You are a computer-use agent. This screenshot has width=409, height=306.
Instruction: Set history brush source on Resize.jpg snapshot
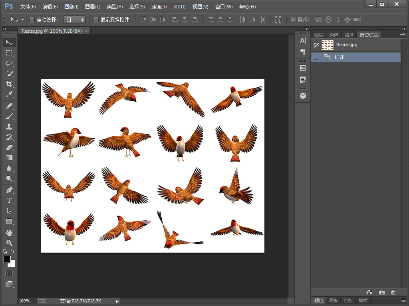click(x=316, y=45)
